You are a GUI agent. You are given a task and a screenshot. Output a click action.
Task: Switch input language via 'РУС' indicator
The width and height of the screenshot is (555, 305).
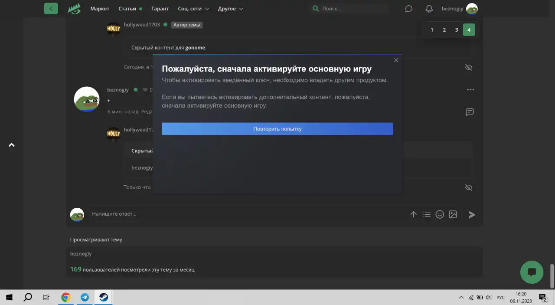click(500, 297)
